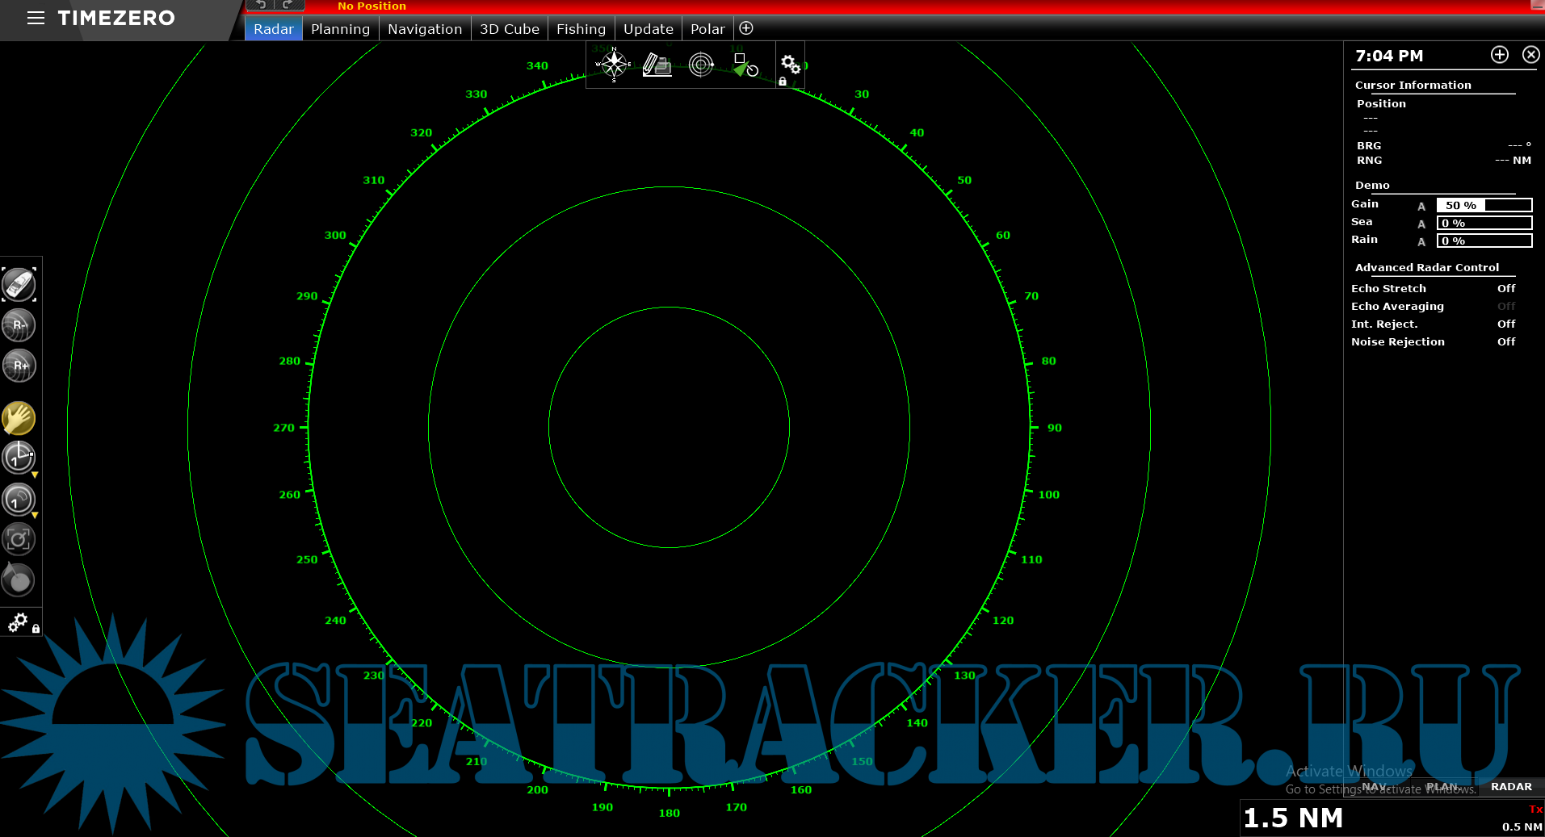Screen dimensions: 1545x837
Task: Increase radar range with R+ button
Action: point(19,366)
